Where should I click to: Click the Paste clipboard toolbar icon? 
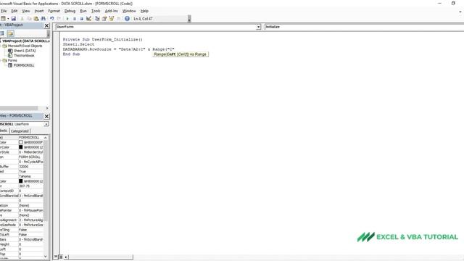click(x=36, y=19)
